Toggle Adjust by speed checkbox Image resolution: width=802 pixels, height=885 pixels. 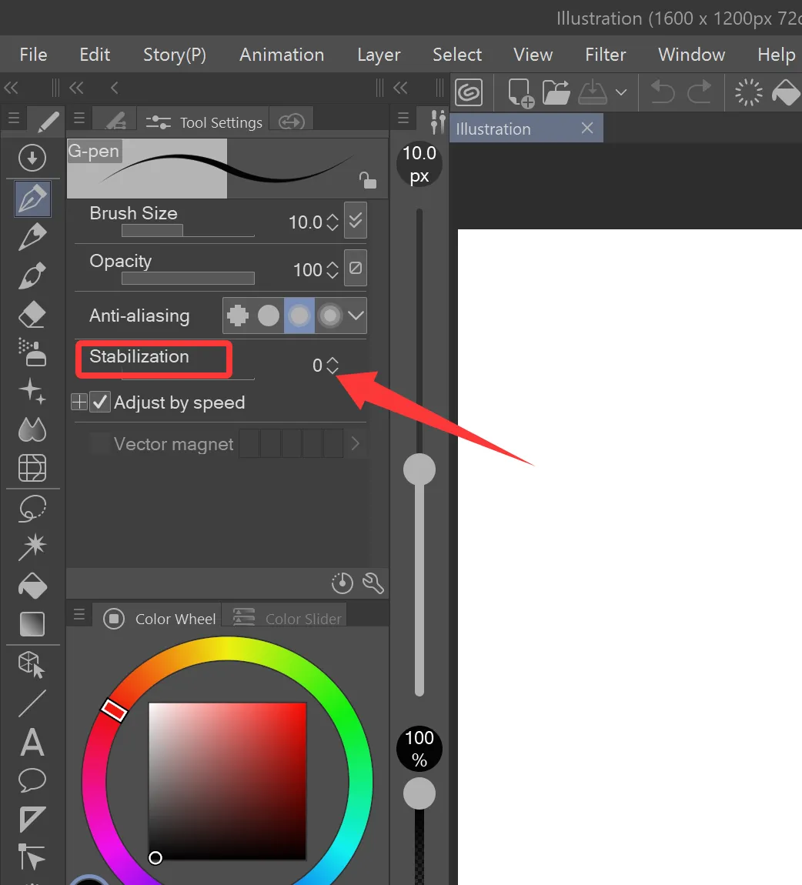100,402
